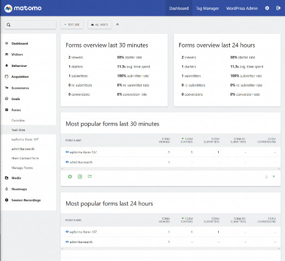Expand Goals menu in sidebar
Screen dimensions: 285x261
coord(16,99)
